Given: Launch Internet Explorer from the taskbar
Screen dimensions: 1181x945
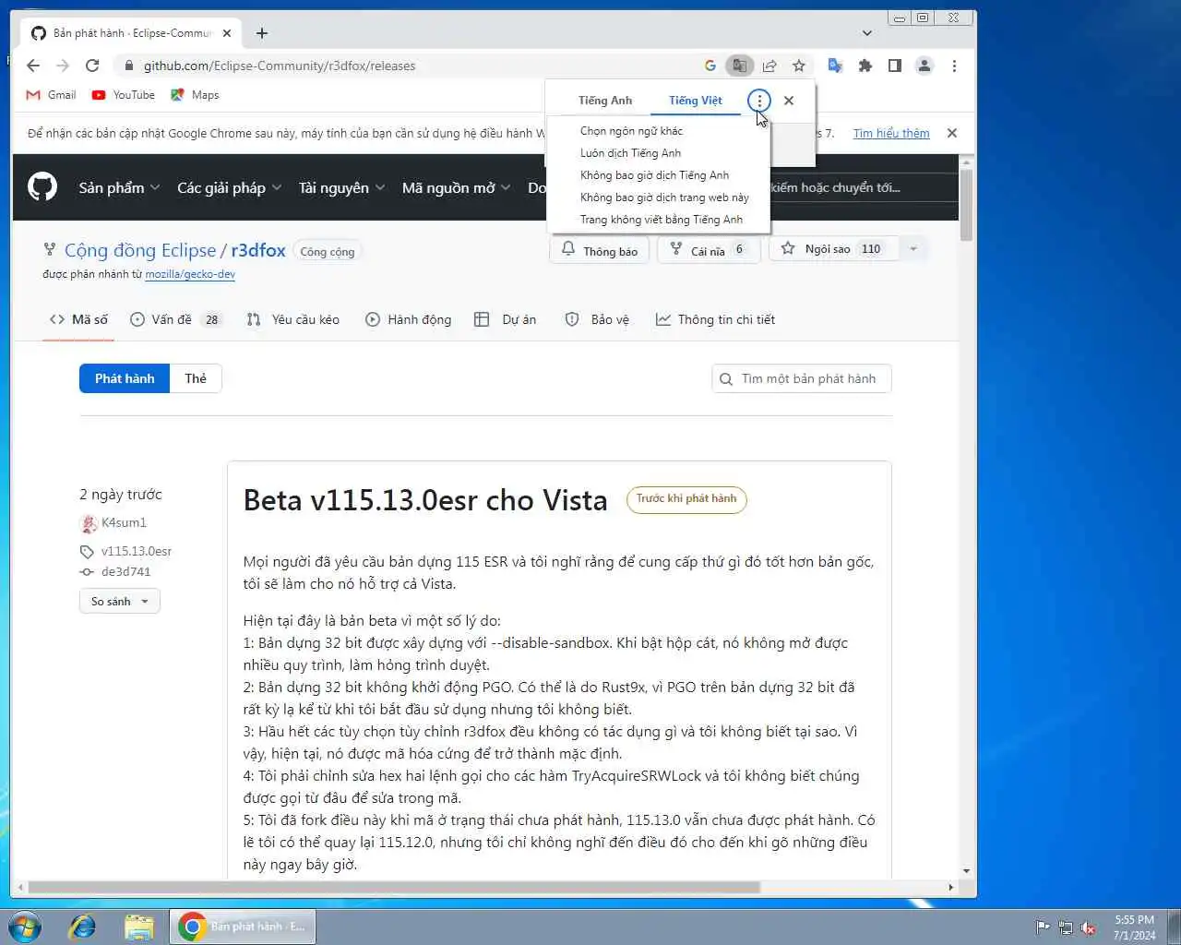Looking at the screenshot, I should [x=83, y=927].
